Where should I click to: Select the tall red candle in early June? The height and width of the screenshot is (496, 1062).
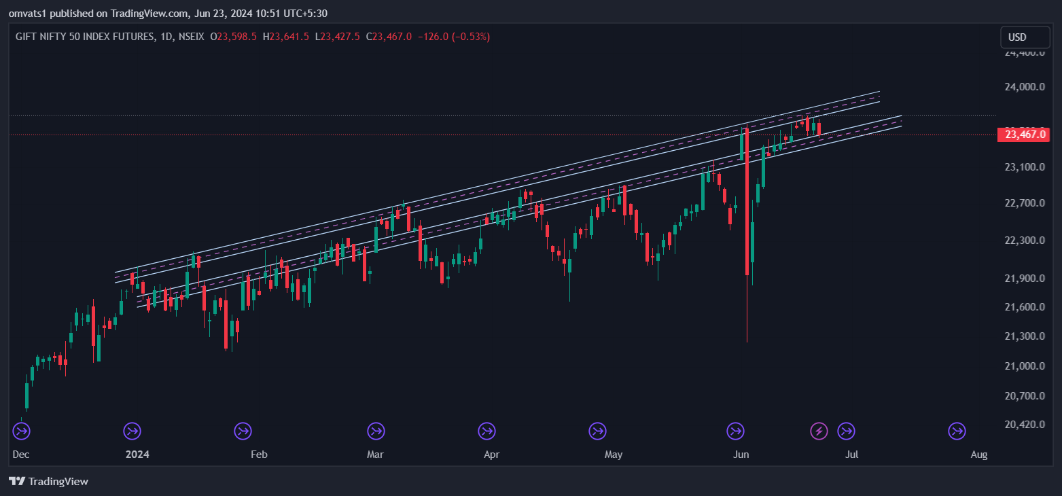point(747,202)
